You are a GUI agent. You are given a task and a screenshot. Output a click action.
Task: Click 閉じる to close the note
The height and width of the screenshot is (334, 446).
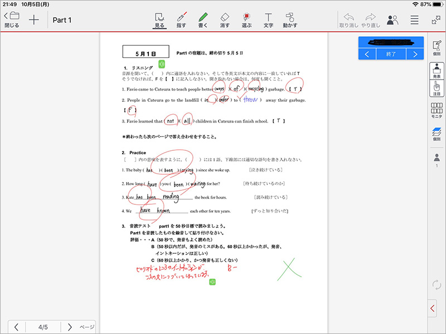[11, 19]
